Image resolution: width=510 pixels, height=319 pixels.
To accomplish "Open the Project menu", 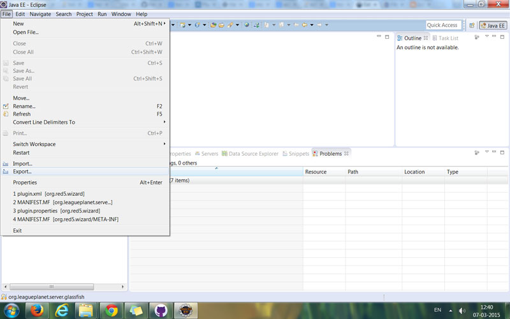I will click(85, 14).
